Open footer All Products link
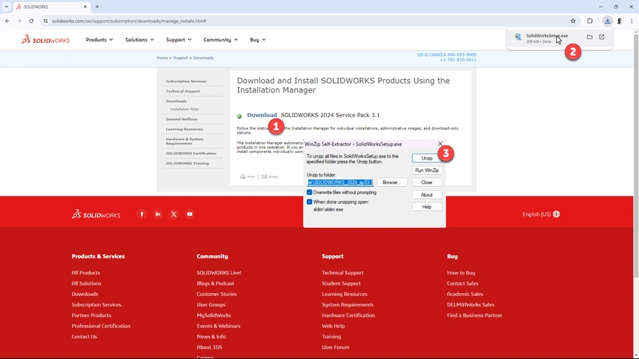 click(x=86, y=273)
